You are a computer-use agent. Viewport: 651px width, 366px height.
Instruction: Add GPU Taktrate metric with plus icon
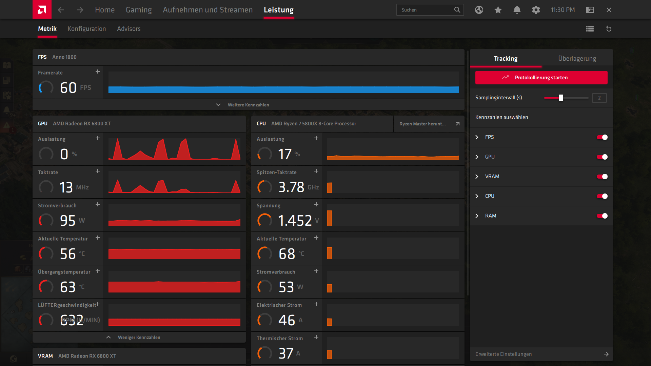[x=98, y=171]
